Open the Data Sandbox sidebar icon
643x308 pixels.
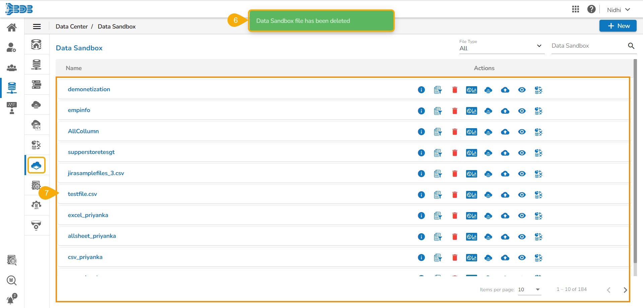click(x=37, y=165)
